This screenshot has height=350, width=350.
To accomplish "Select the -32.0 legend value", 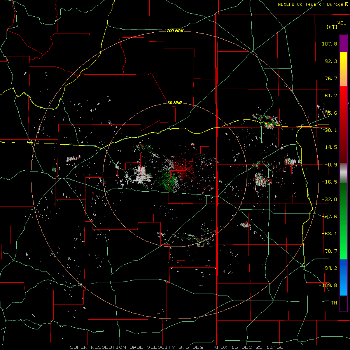I will 329,199.
